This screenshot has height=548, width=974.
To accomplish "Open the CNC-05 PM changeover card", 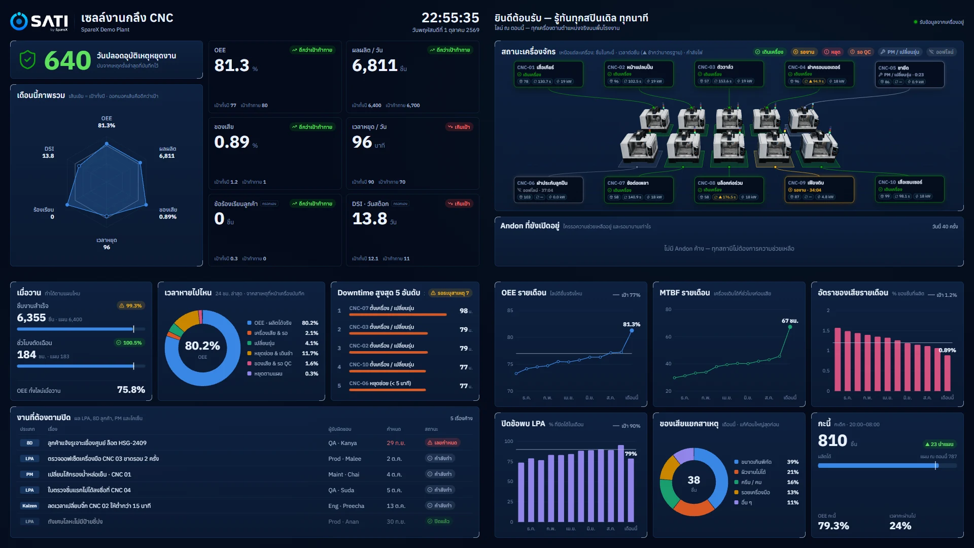I will tap(910, 75).
